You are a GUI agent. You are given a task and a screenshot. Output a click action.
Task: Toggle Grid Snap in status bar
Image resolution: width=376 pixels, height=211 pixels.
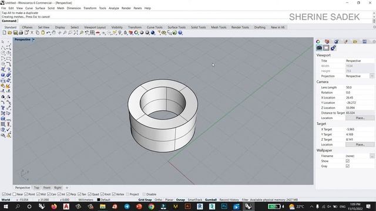tap(145, 200)
